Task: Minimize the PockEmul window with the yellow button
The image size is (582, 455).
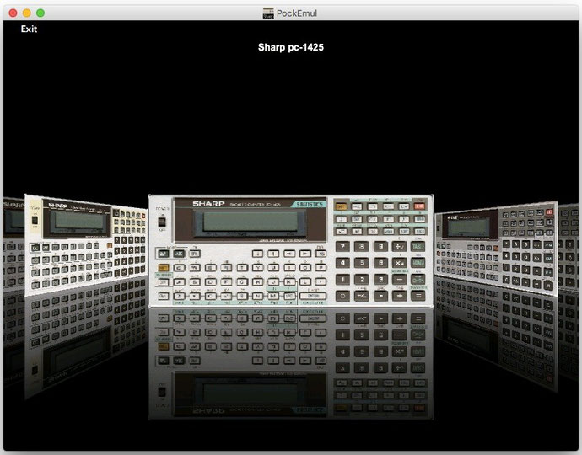Action: click(x=27, y=13)
